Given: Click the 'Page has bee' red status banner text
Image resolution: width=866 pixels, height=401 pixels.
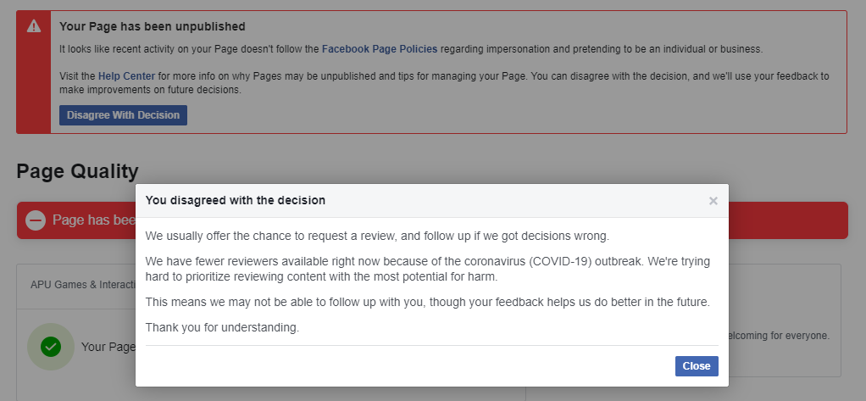Looking at the screenshot, I should 94,220.
